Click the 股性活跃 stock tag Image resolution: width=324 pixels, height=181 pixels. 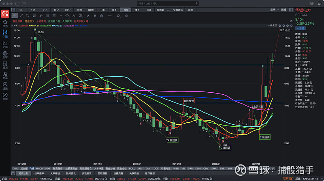click(17, 21)
